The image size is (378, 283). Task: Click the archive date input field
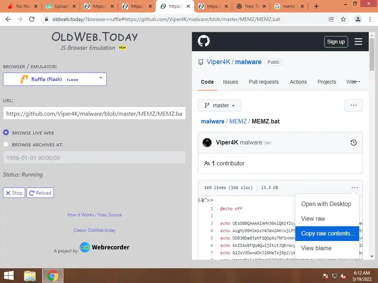(x=94, y=158)
